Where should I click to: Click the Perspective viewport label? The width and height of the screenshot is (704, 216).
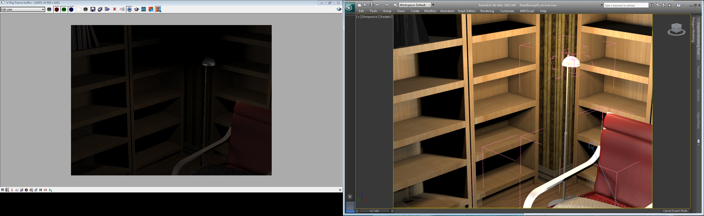pyautogui.click(x=370, y=17)
